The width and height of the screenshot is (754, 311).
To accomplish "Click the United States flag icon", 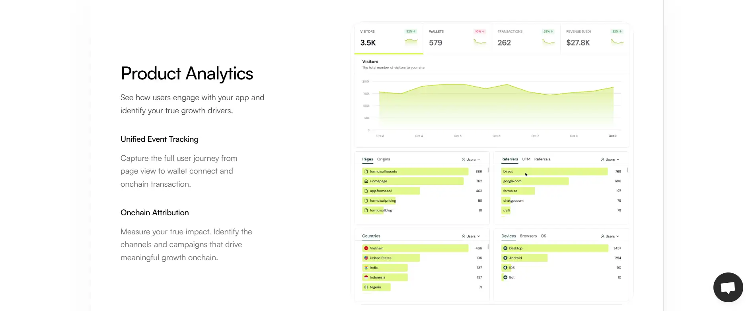I will [366, 258].
